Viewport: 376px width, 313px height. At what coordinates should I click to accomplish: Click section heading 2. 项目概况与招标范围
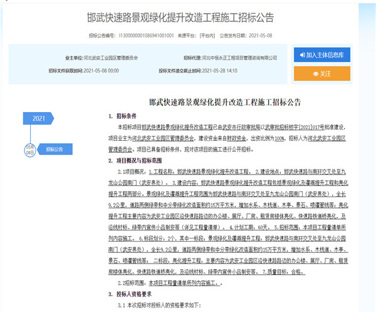[135, 161]
